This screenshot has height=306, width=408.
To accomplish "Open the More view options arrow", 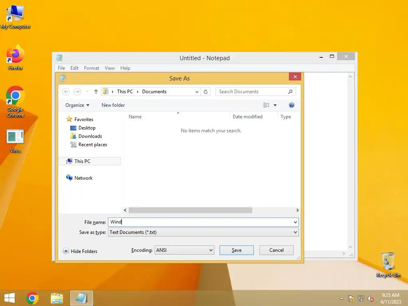I will coord(275,105).
